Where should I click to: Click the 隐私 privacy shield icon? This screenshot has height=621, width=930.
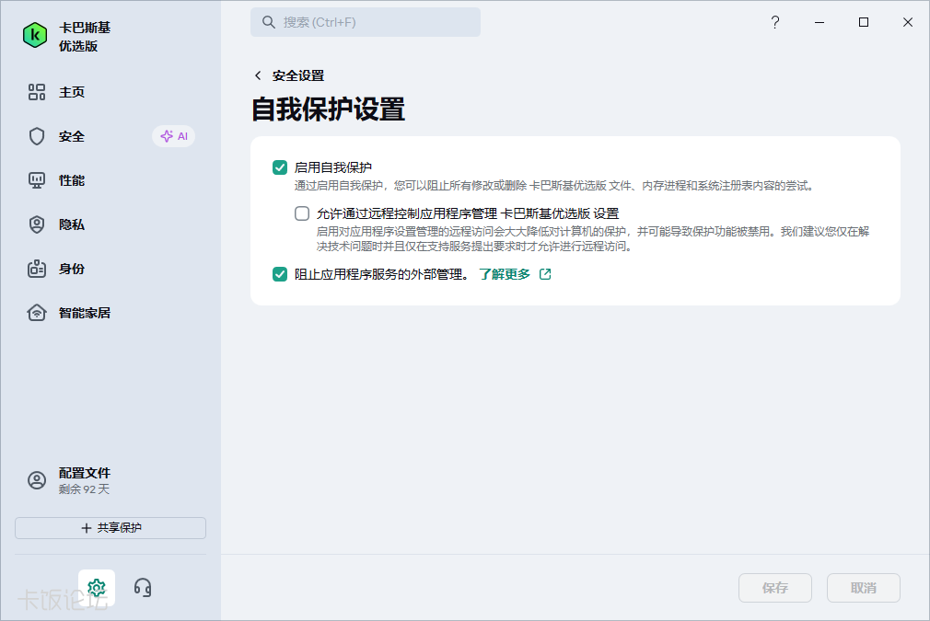(37, 224)
